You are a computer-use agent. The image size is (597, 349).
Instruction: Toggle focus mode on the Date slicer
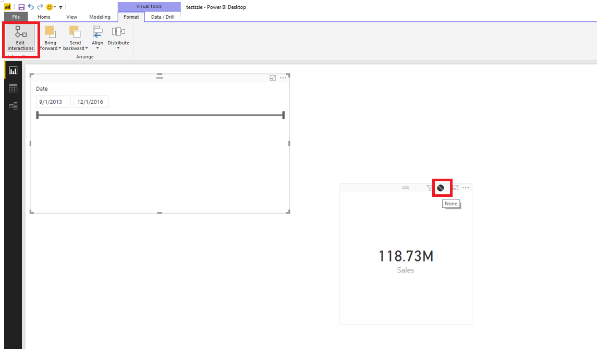pyautogui.click(x=273, y=78)
